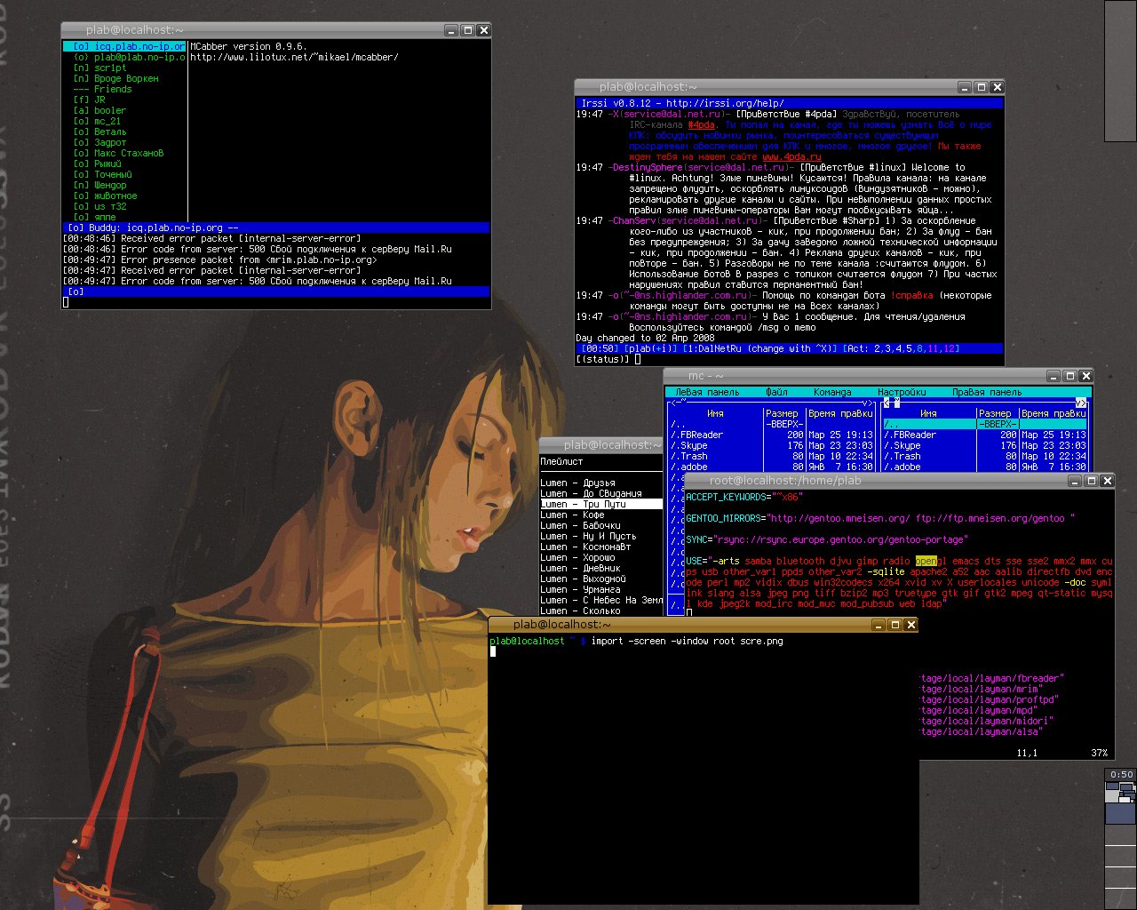
Task: Sort left mc panel by Имя header
Action: coord(715,413)
